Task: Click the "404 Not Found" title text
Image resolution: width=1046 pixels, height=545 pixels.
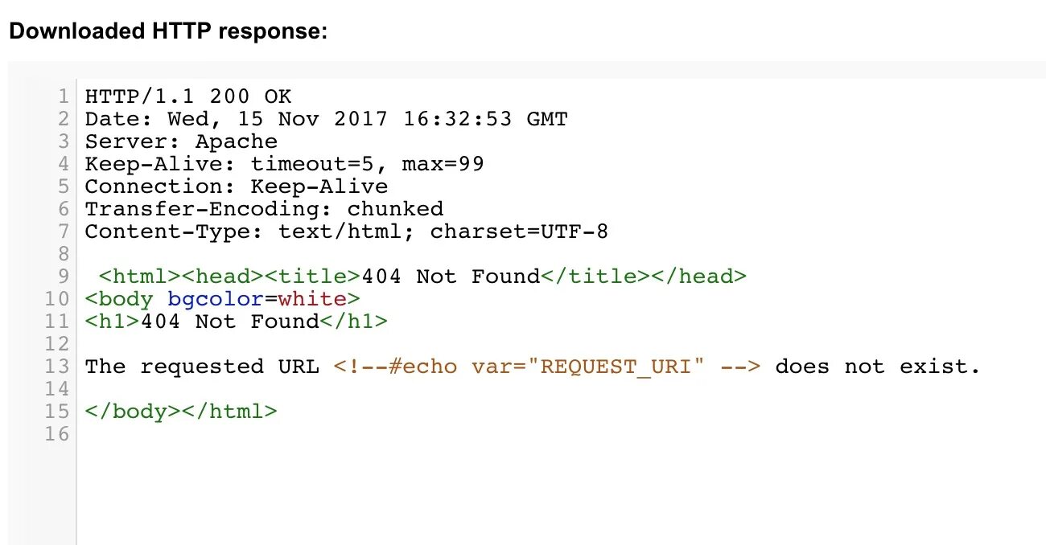Action: tap(451, 277)
